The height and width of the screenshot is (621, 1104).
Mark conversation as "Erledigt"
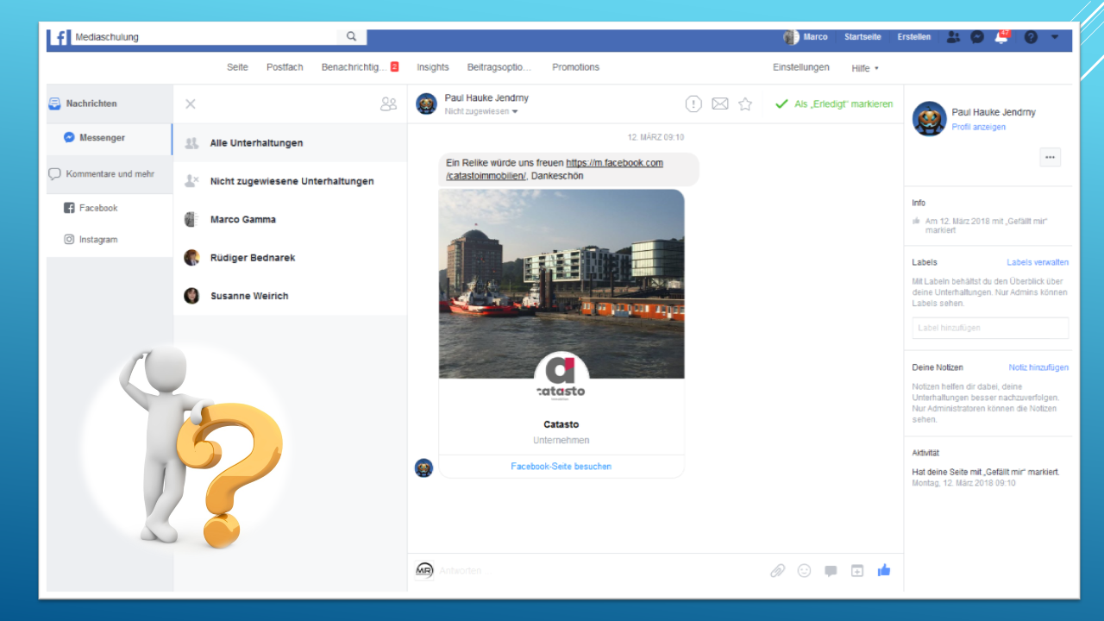[x=834, y=103]
